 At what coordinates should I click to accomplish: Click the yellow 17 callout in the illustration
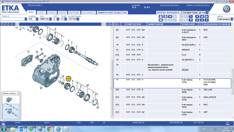[68, 79]
